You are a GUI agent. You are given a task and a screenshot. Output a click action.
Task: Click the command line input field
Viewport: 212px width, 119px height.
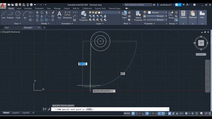tap(110, 109)
